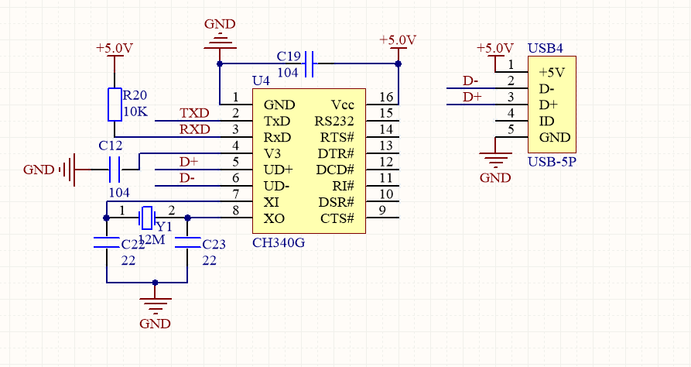This screenshot has height=367, width=691.
Task: Click the D+ net label at USB4 pin 3
Action: tap(472, 97)
